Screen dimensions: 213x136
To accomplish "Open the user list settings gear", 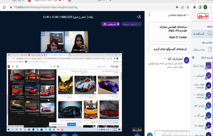I will pos(193,58).
